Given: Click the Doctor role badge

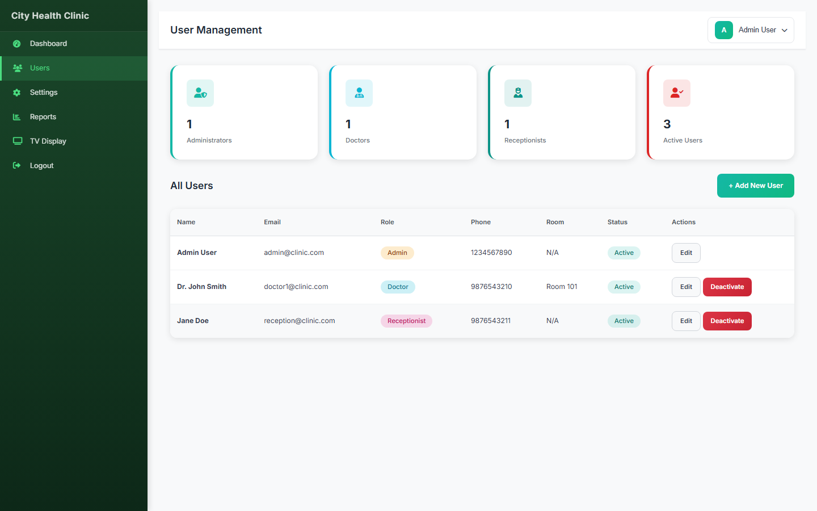Looking at the screenshot, I should point(398,287).
